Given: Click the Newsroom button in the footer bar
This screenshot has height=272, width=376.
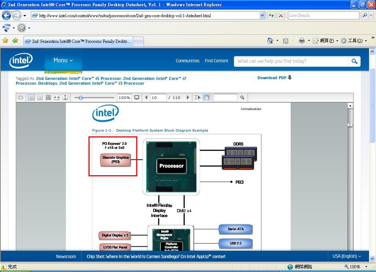Looking at the screenshot, I should (66, 257).
